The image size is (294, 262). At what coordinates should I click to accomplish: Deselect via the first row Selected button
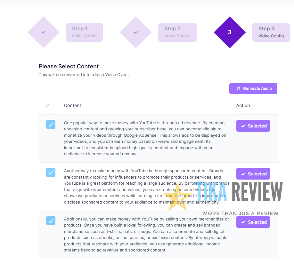point(253,126)
